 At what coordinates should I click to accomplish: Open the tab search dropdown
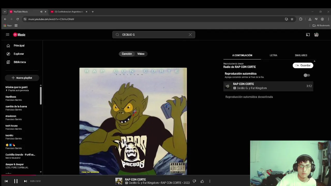click(5, 12)
